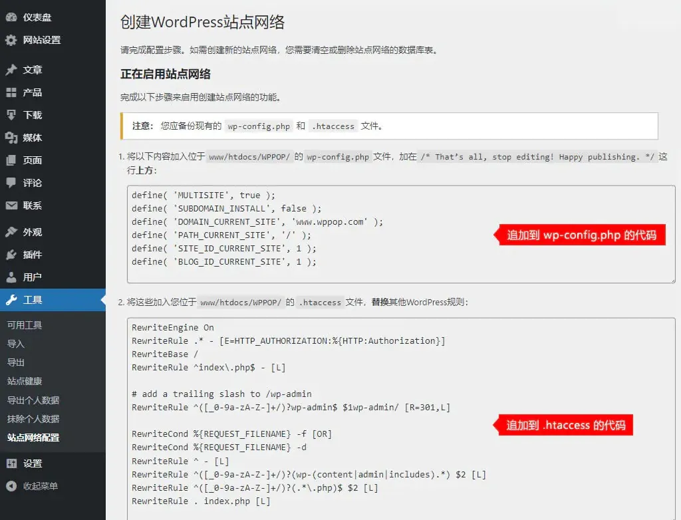Select the 插件 plugins icon
681x520 pixels.
click(10, 254)
